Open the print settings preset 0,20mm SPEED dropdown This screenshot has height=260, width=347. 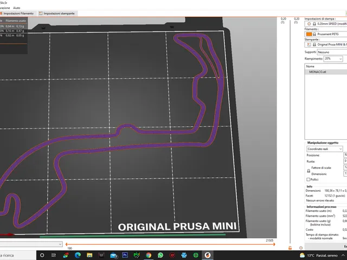click(x=325, y=24)
